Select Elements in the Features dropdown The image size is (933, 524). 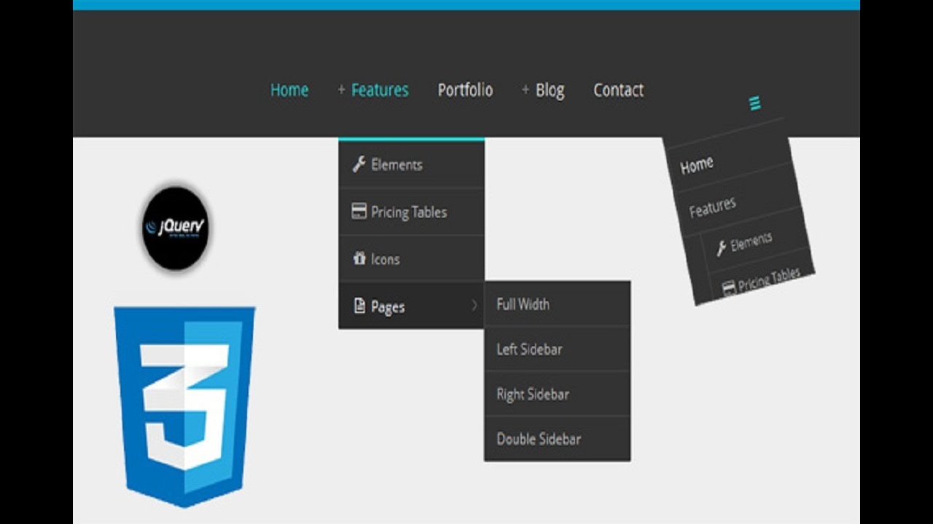click(412, 164)
